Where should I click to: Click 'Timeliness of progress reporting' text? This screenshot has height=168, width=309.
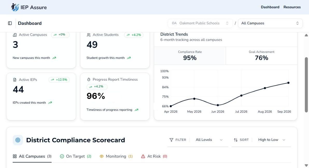coord(109,110)
